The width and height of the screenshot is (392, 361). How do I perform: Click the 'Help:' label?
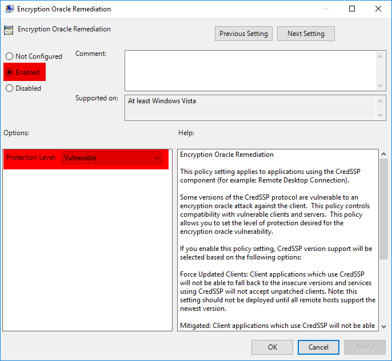pos(186,133)
